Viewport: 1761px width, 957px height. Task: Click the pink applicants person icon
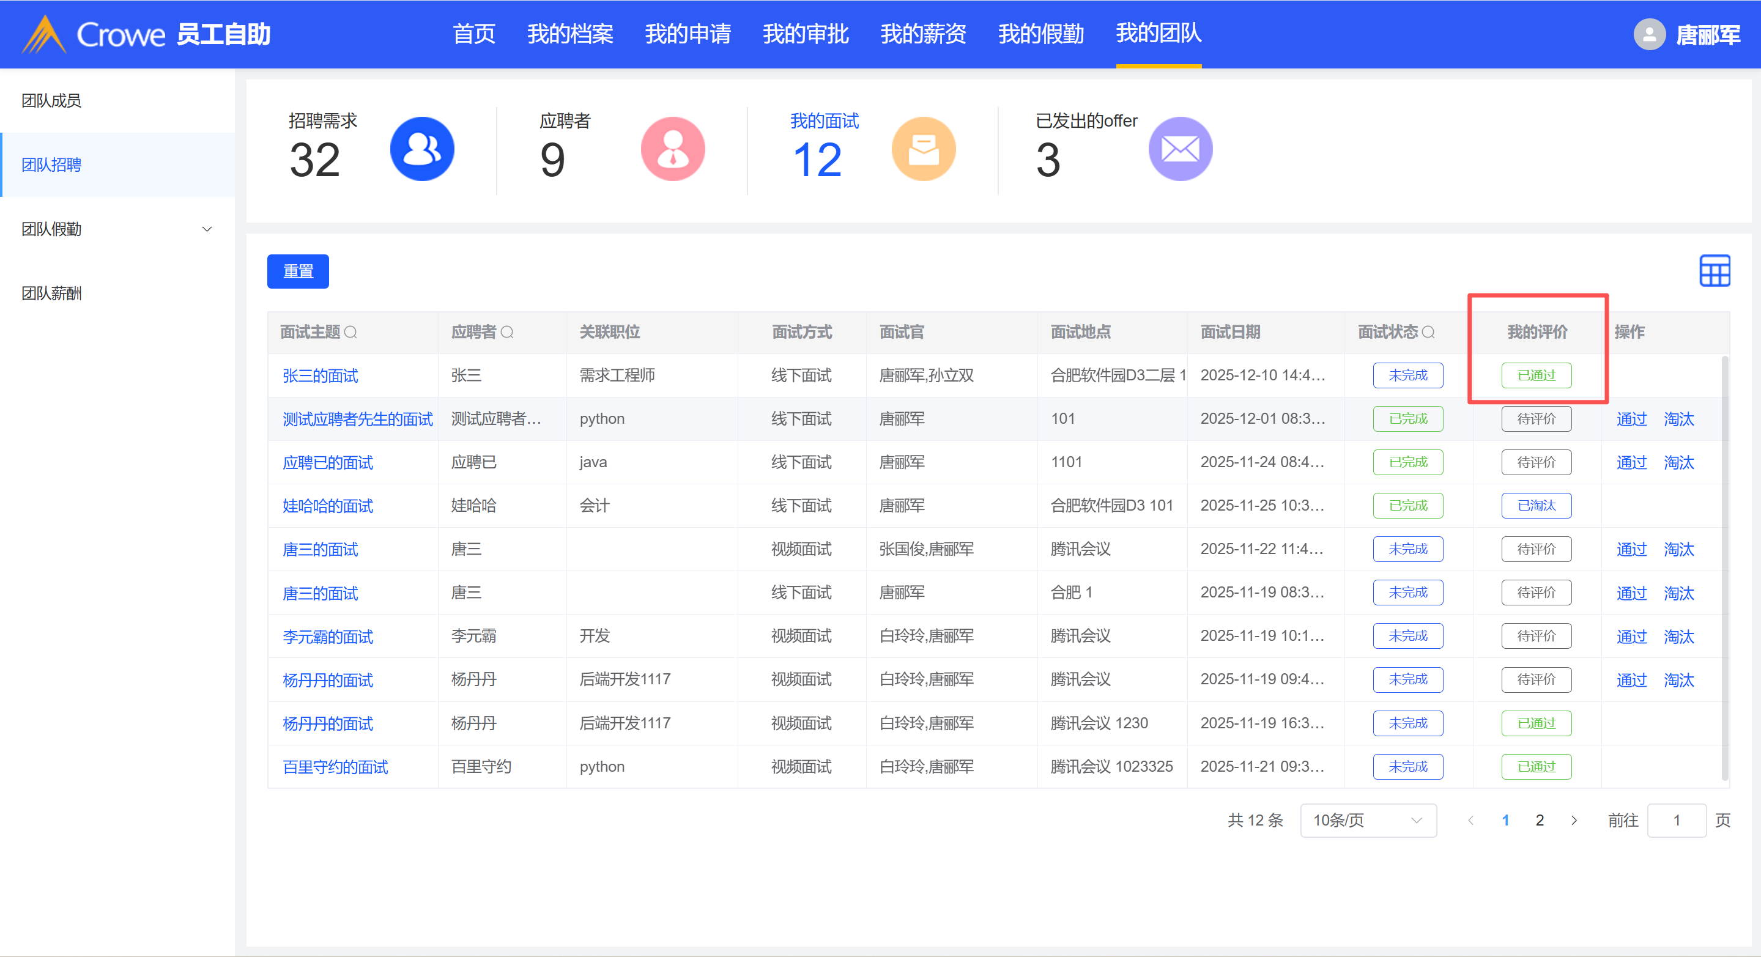click(x=673, y=149)
